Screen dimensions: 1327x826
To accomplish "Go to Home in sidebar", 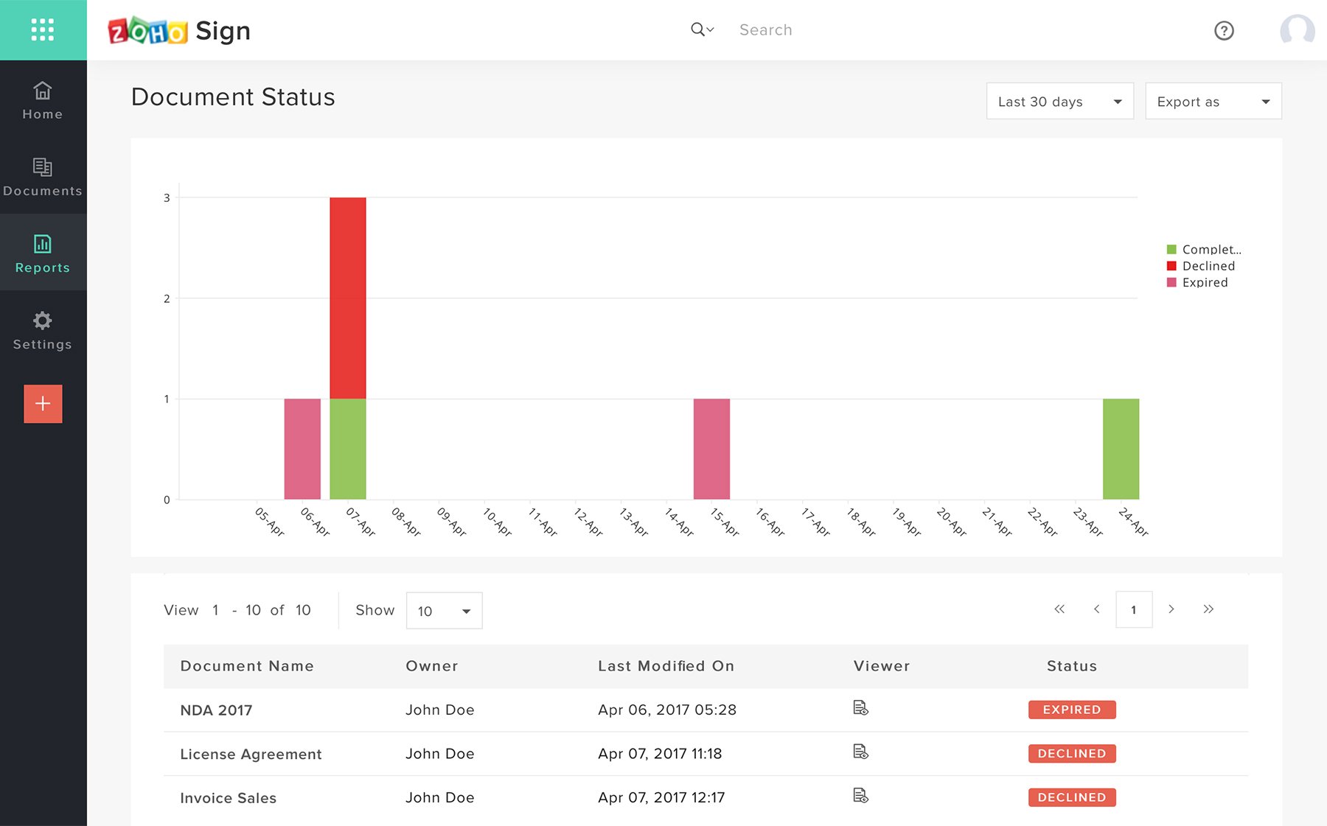I will pos(43,101).
